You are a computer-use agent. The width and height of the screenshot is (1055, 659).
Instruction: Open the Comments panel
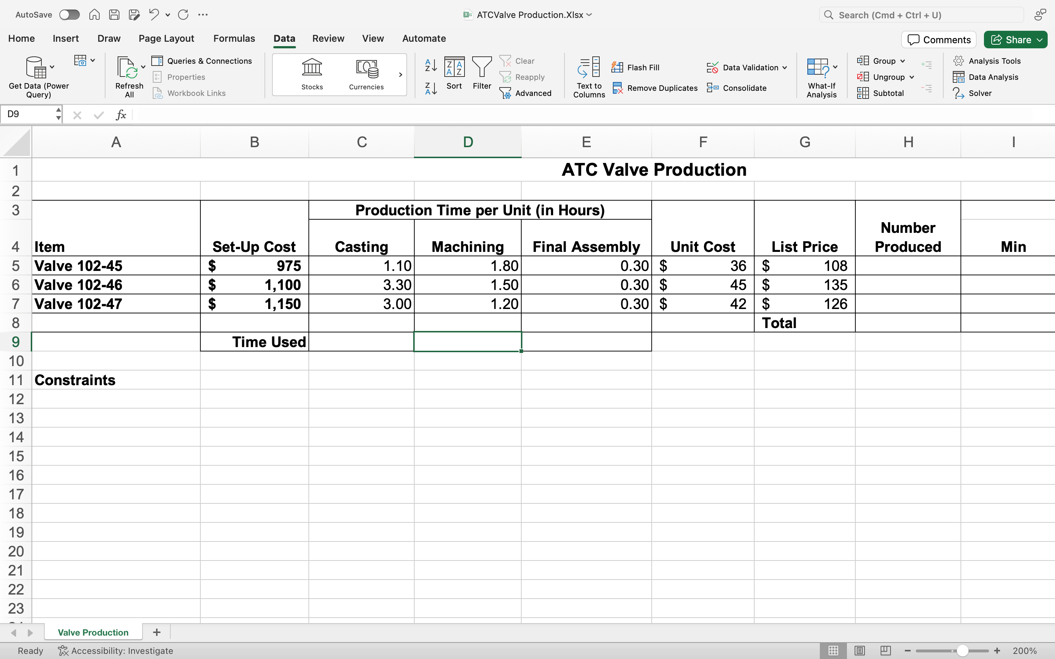click(x=938, y=39)
